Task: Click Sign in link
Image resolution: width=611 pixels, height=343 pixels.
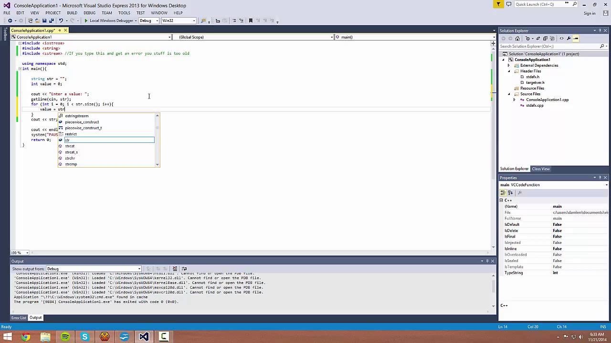Action: (x=590, y=13)
